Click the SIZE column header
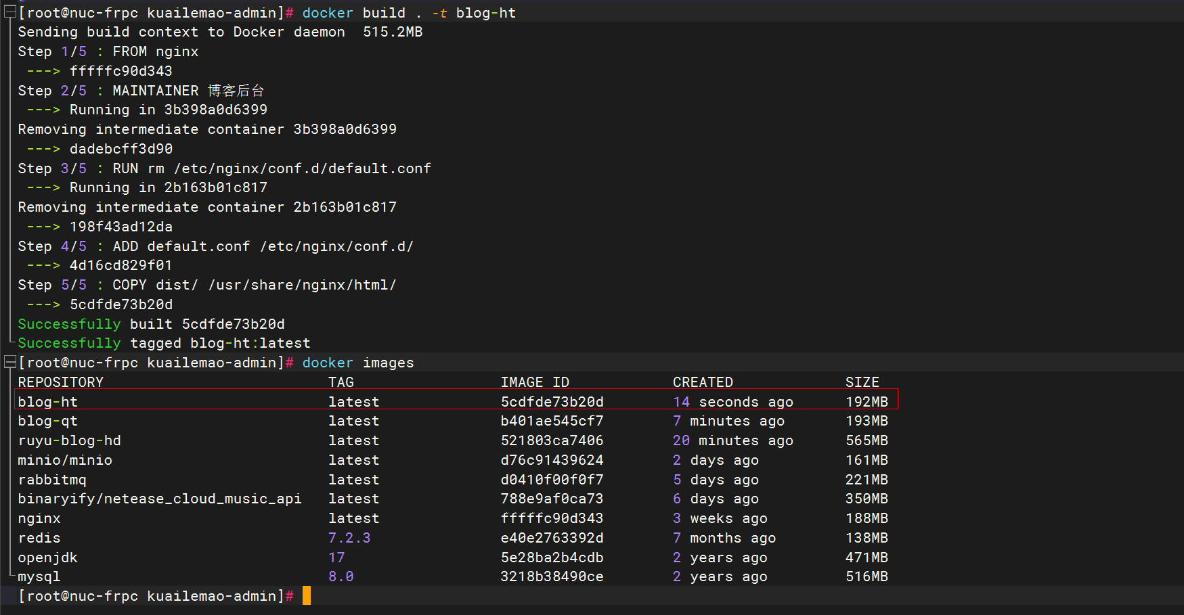This screenshot has width=1184, height=615. tap(862, 382)
